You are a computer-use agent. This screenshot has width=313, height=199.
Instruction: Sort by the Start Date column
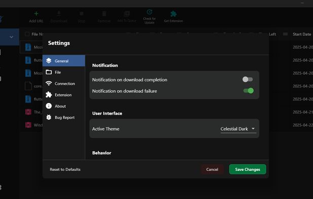click(302, 34)
